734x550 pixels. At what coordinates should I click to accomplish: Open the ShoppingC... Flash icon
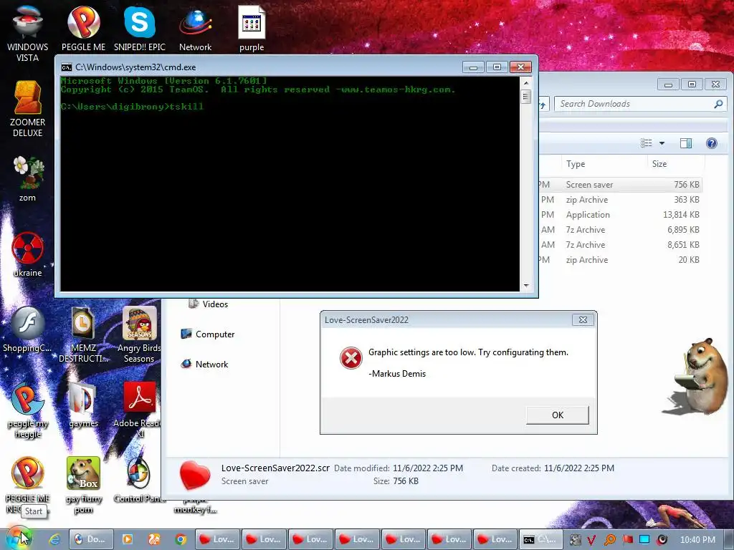(27, 329)
